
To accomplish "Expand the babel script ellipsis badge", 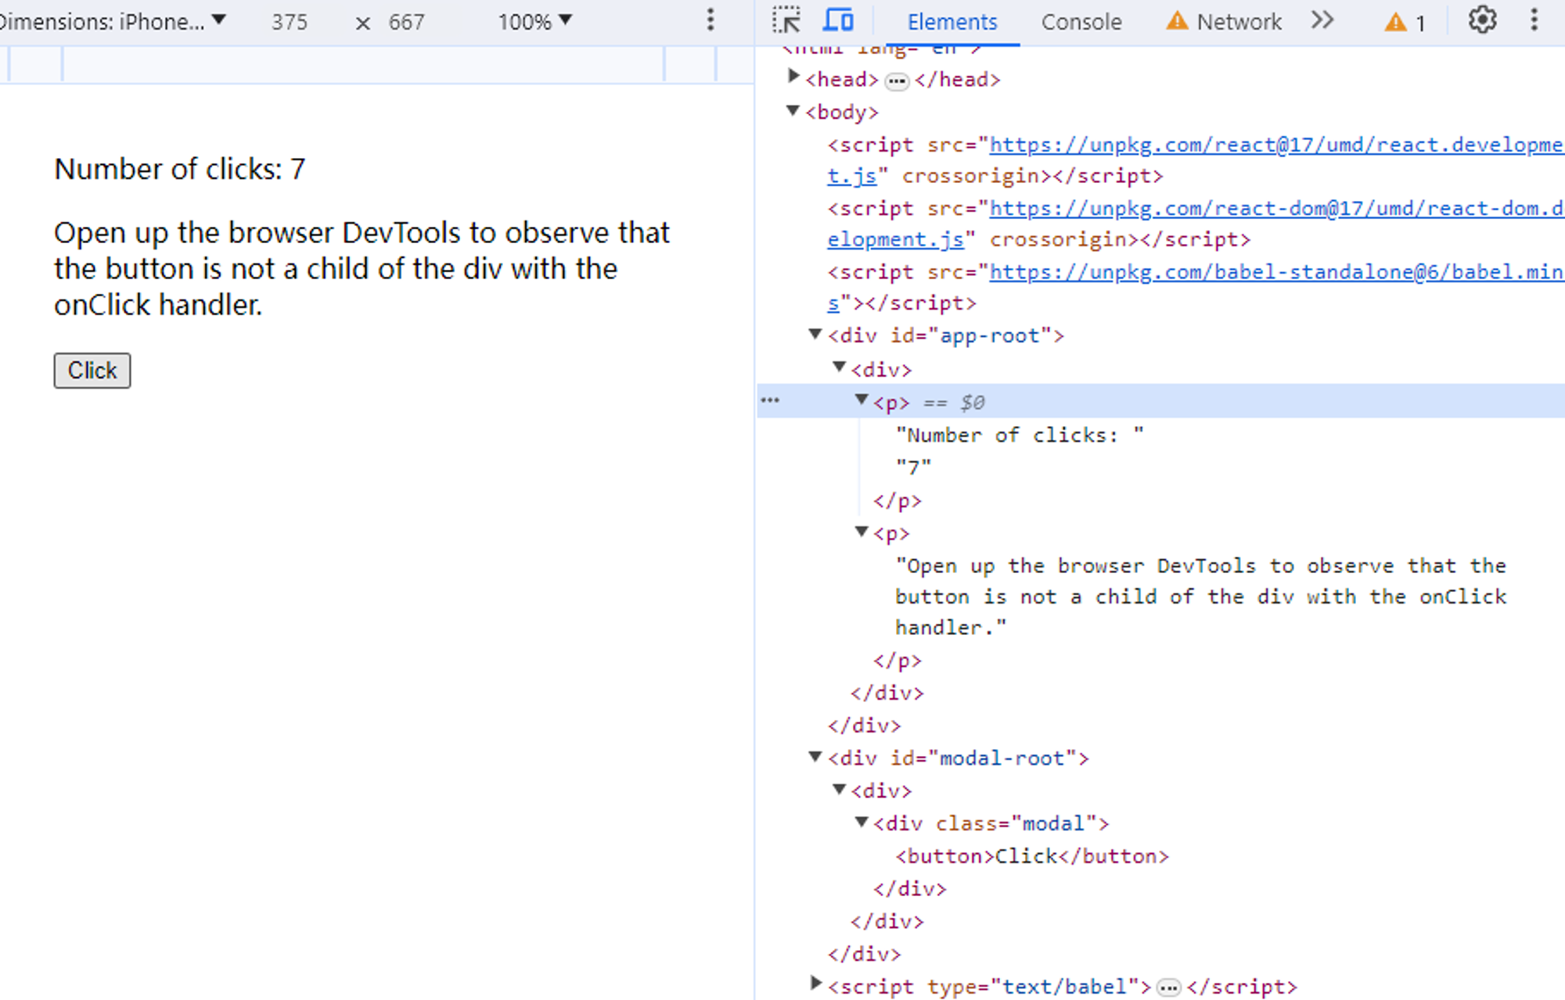I will point(1168,988).
